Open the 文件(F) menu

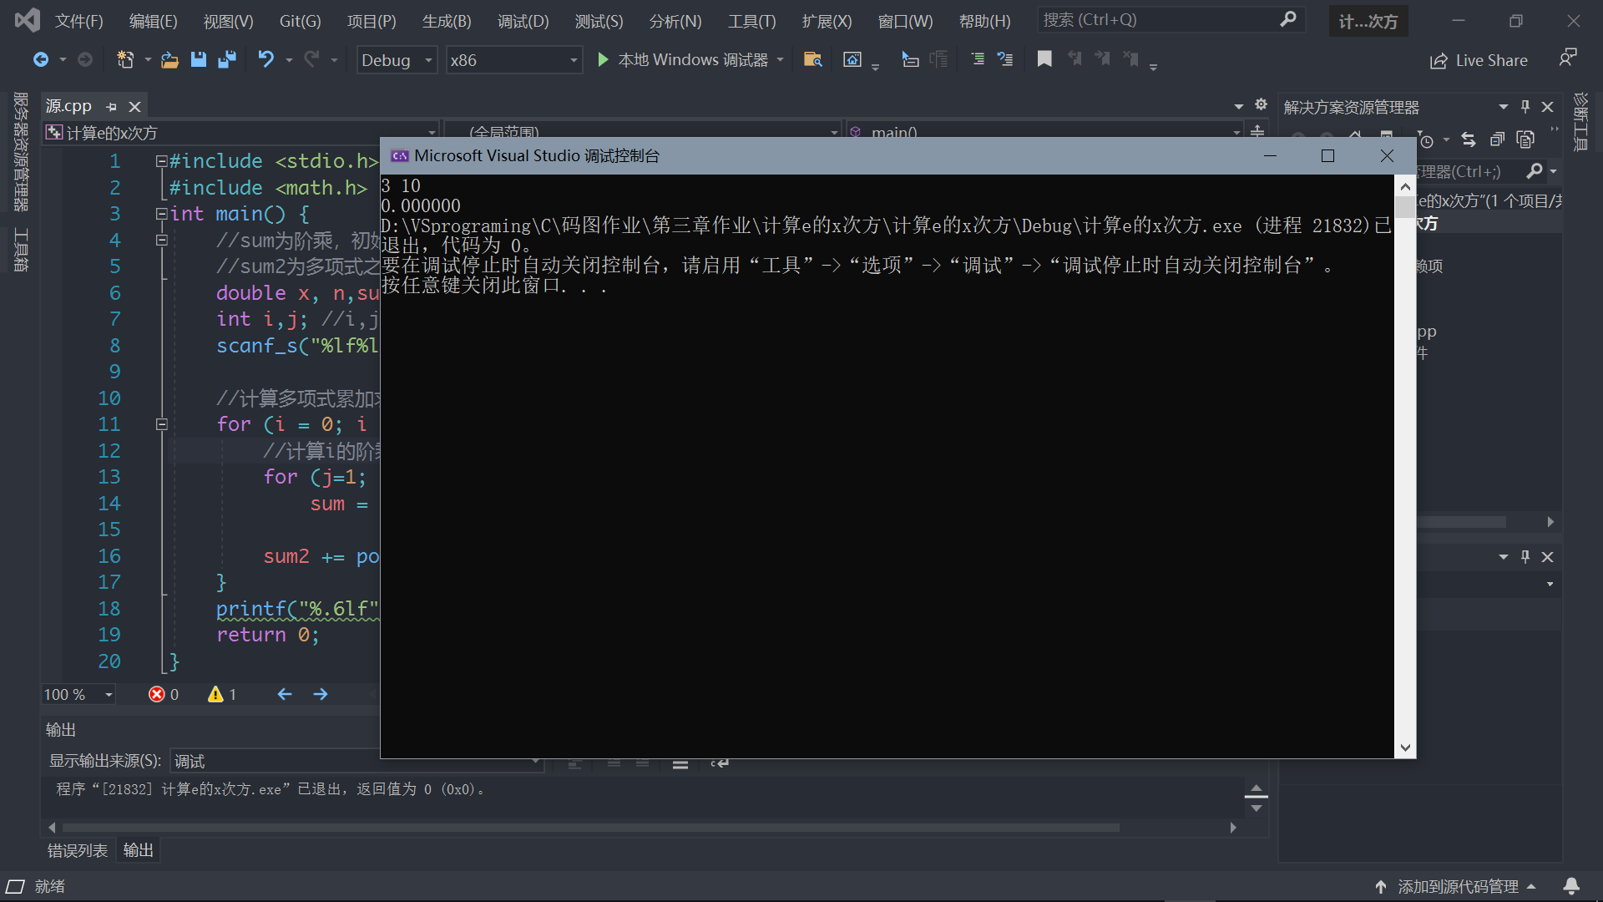(x=78, y=21)
